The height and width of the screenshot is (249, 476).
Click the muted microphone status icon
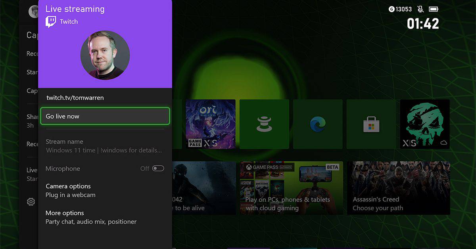420,9
